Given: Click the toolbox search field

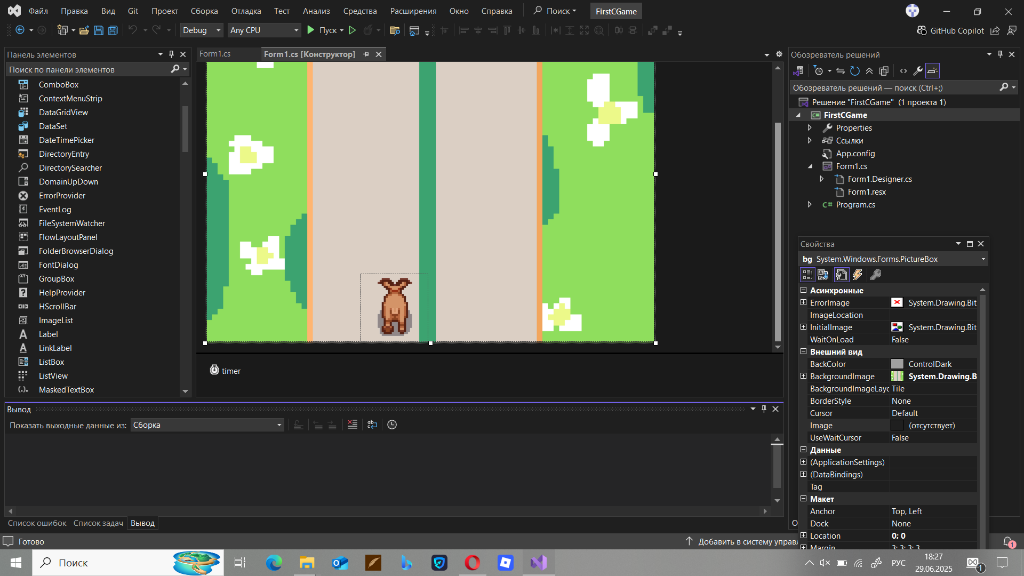Looking at the screenshot, I should (x=88, y=69).
